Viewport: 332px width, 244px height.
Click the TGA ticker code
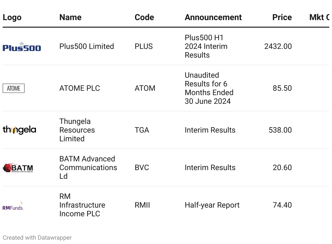142,130
